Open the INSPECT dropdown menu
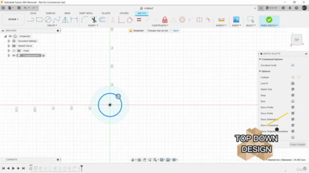309x173 pixels. tap(221, 25)
